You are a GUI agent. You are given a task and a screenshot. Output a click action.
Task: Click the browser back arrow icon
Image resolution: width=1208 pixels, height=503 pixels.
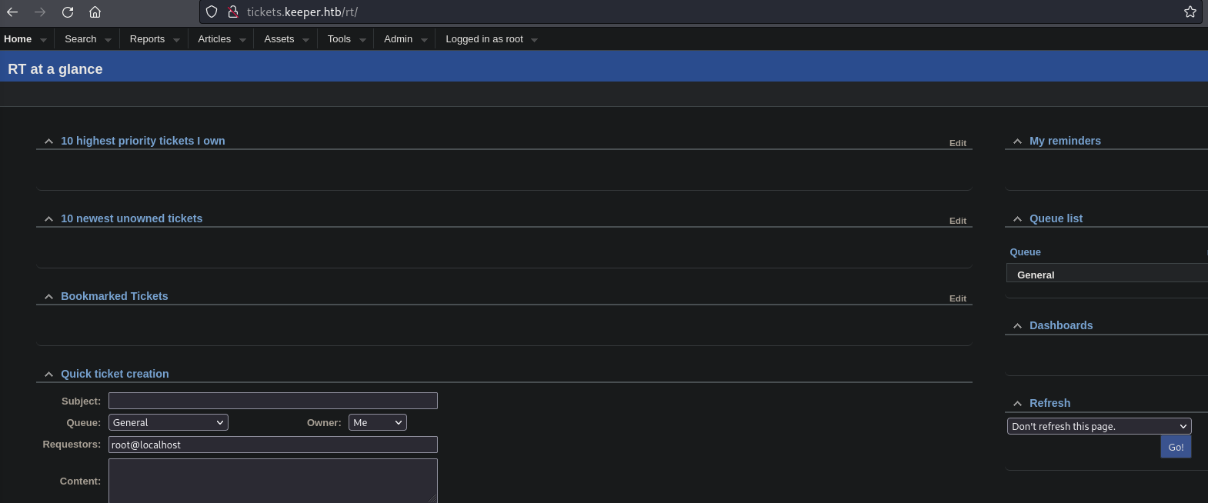coord(12,12)
